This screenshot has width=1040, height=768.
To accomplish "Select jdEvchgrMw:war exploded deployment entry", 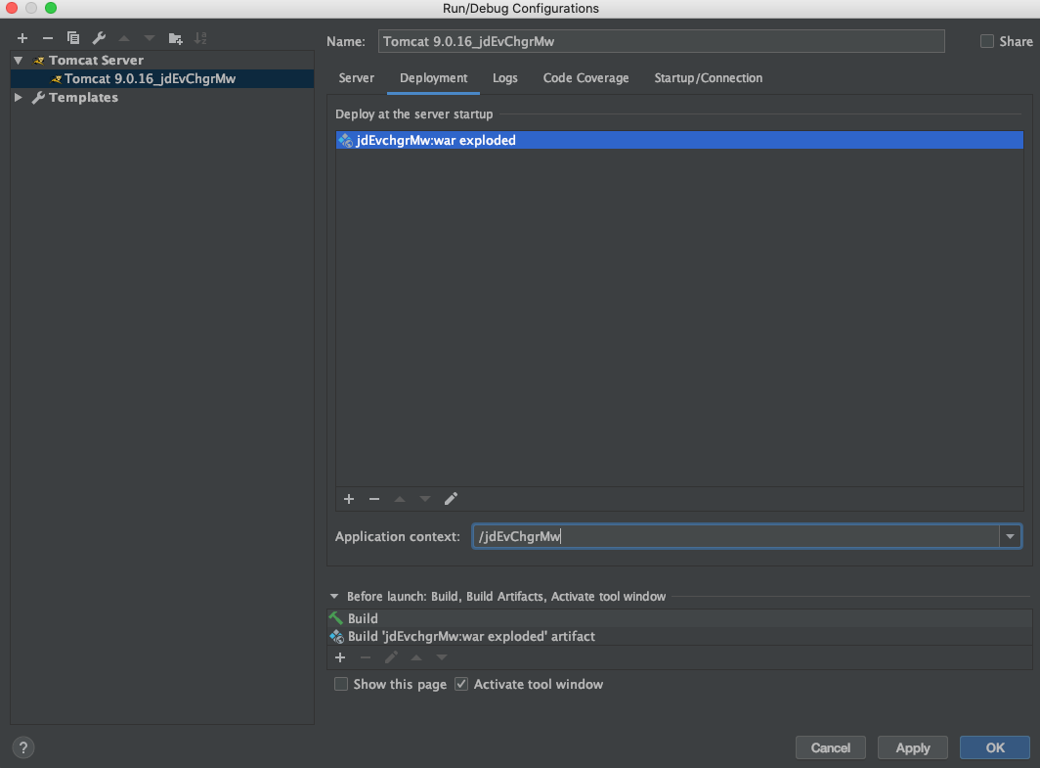I will coord(679,140).
